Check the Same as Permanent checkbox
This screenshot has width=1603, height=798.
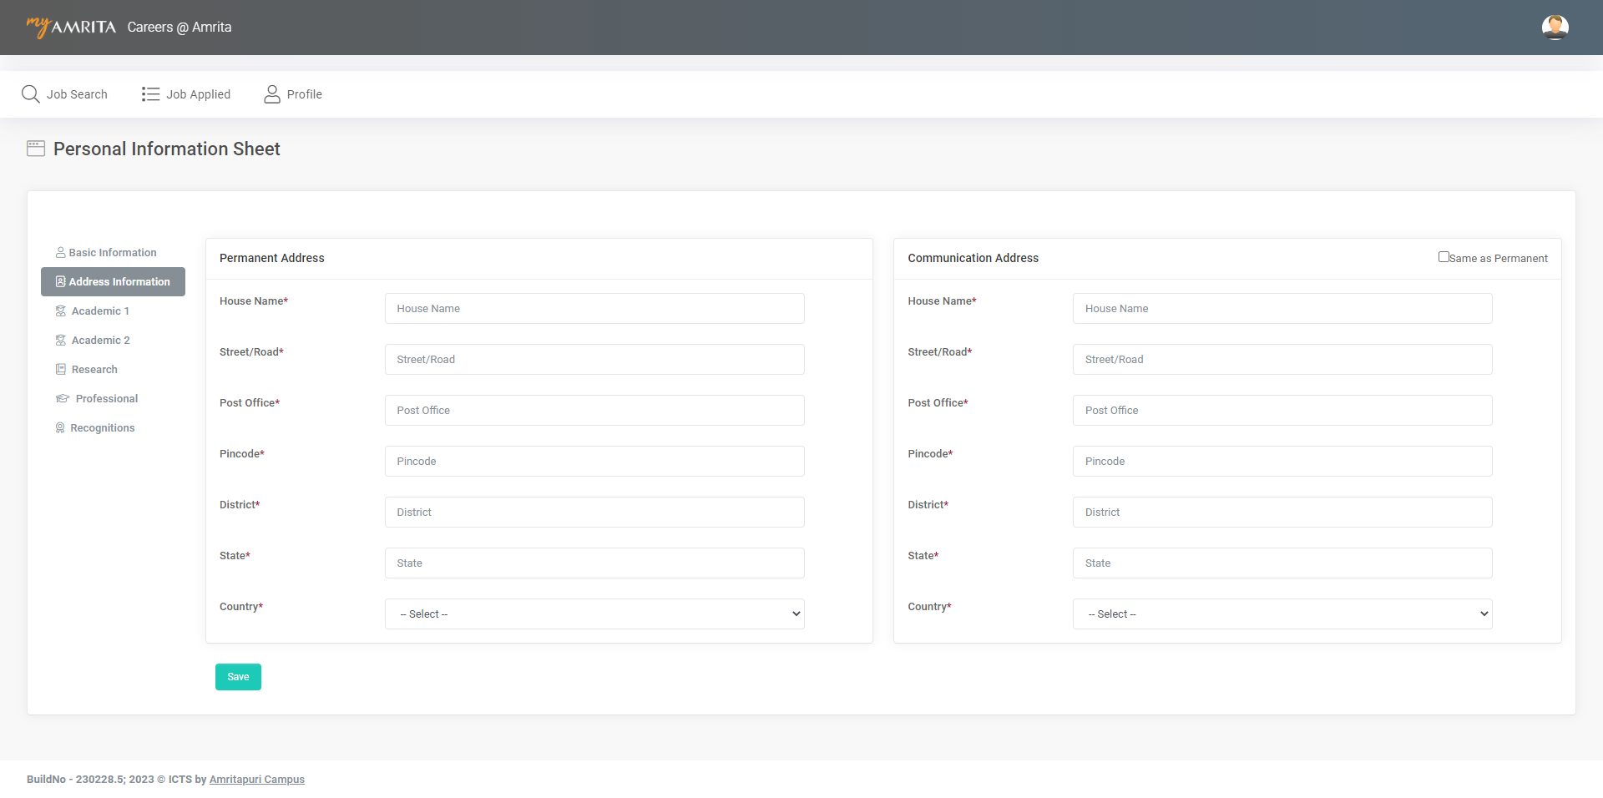pos(1444,257)
